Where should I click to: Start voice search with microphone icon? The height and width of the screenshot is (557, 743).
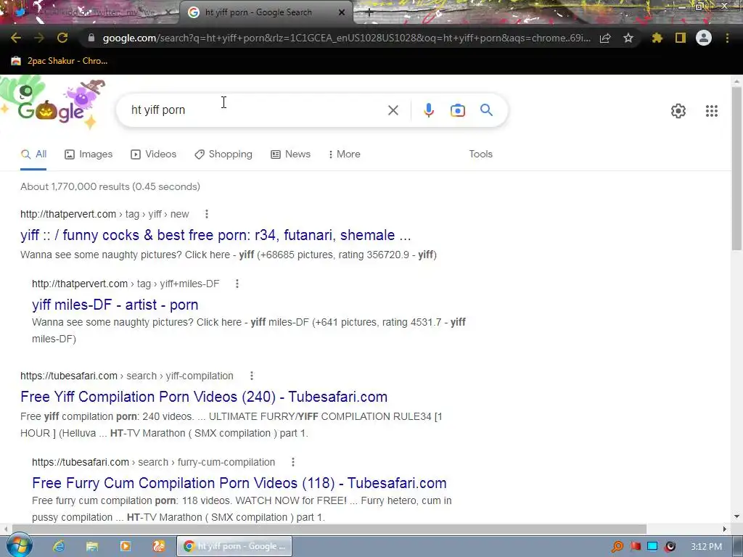tap(428, 110)
